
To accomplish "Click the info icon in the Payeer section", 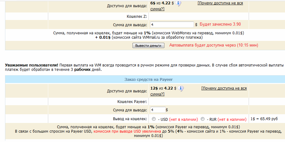I will coord(180,89).
